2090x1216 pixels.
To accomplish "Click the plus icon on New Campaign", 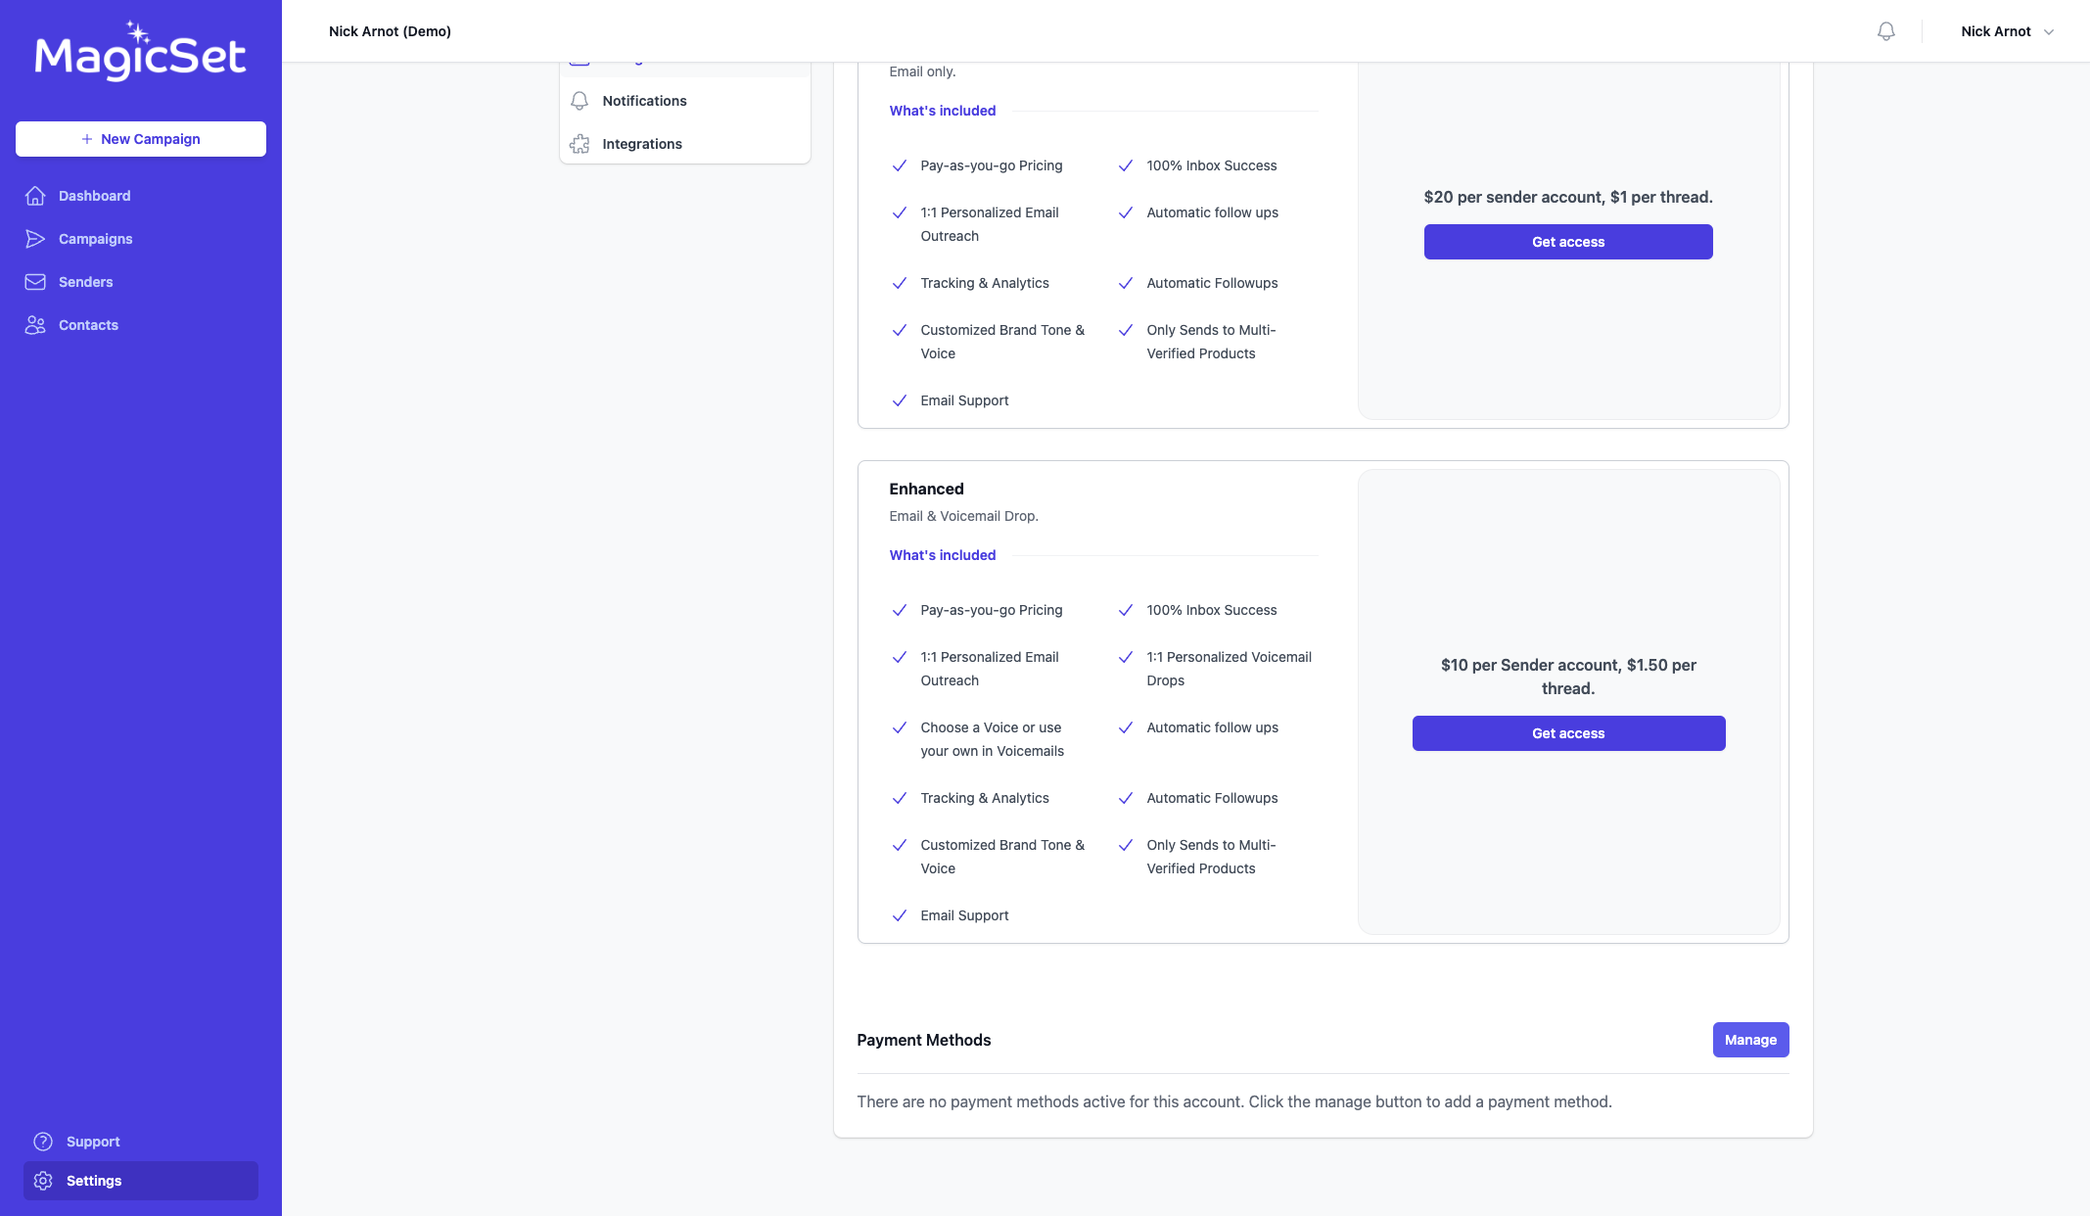I will pos(87,139).
